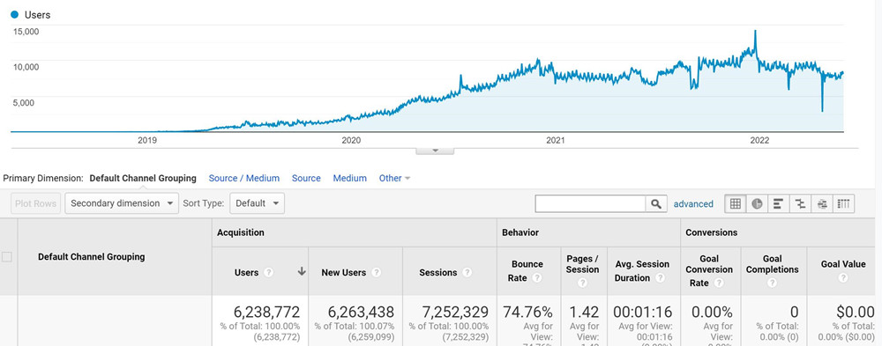
Task: Select Source primary dimension
Action: (x=306, y=178)
